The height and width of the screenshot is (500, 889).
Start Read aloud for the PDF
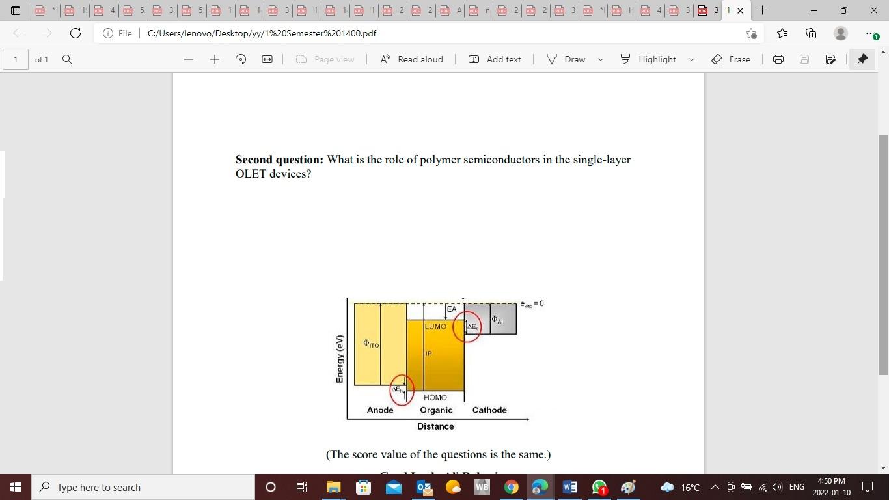pos(411,59)
